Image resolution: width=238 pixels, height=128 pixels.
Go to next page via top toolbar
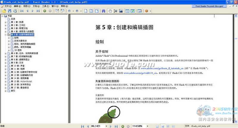tap(32, 11)
